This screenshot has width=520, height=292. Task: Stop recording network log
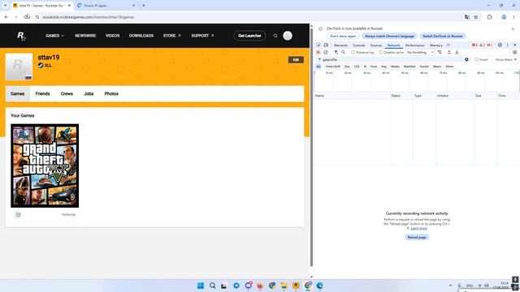(x=318, y=52)
